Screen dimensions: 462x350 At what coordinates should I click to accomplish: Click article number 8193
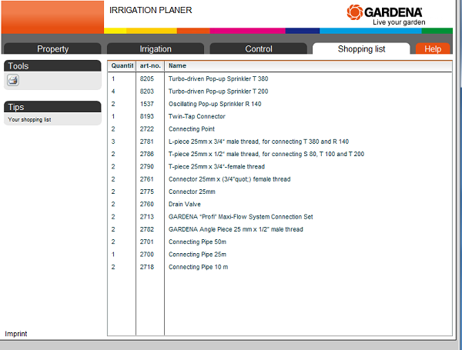point(147,116)
